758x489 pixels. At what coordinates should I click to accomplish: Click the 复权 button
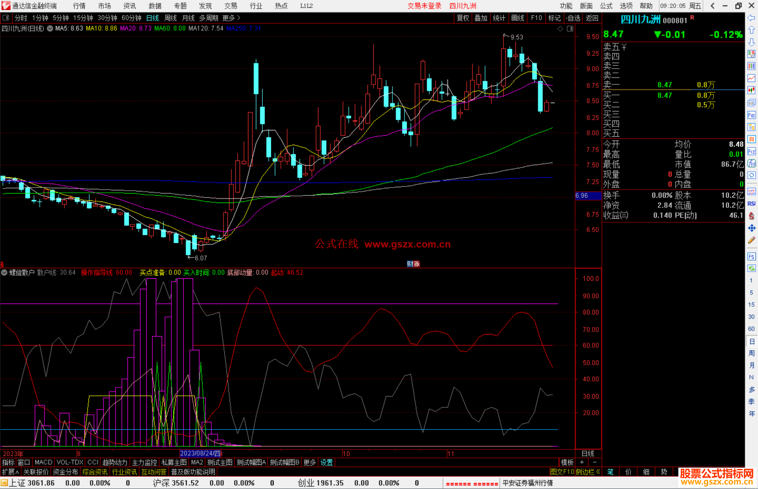click(463, 18)
